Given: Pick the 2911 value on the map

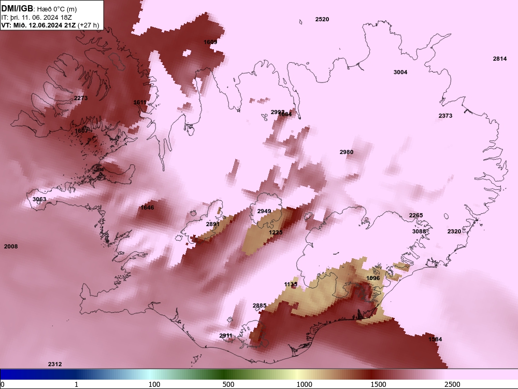Looking at the screenshot, I should coord(226,336).
